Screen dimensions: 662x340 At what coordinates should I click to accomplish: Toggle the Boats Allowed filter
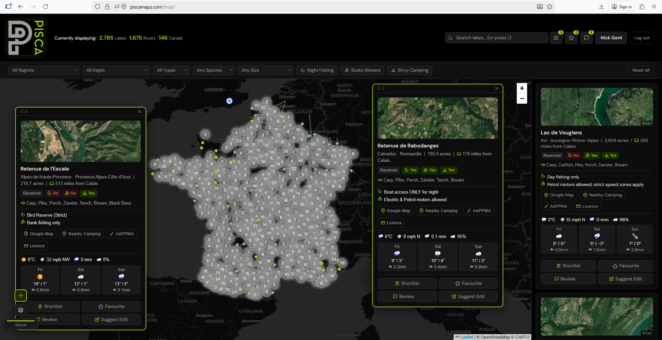[362, 70]
